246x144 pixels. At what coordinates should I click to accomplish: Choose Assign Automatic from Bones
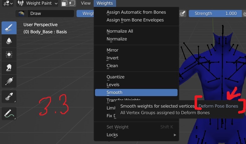coord(136,12)
